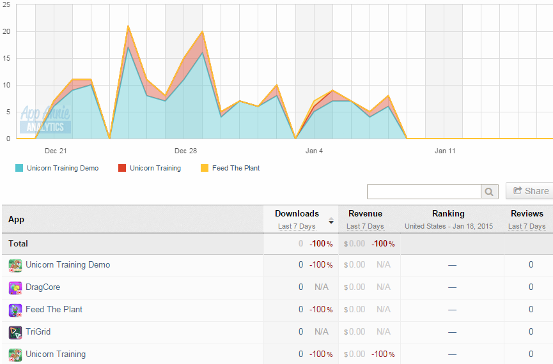The height and width of the screenshot is (364, 553).
Task: Open the TriGrid app icon
Action: 15,333
